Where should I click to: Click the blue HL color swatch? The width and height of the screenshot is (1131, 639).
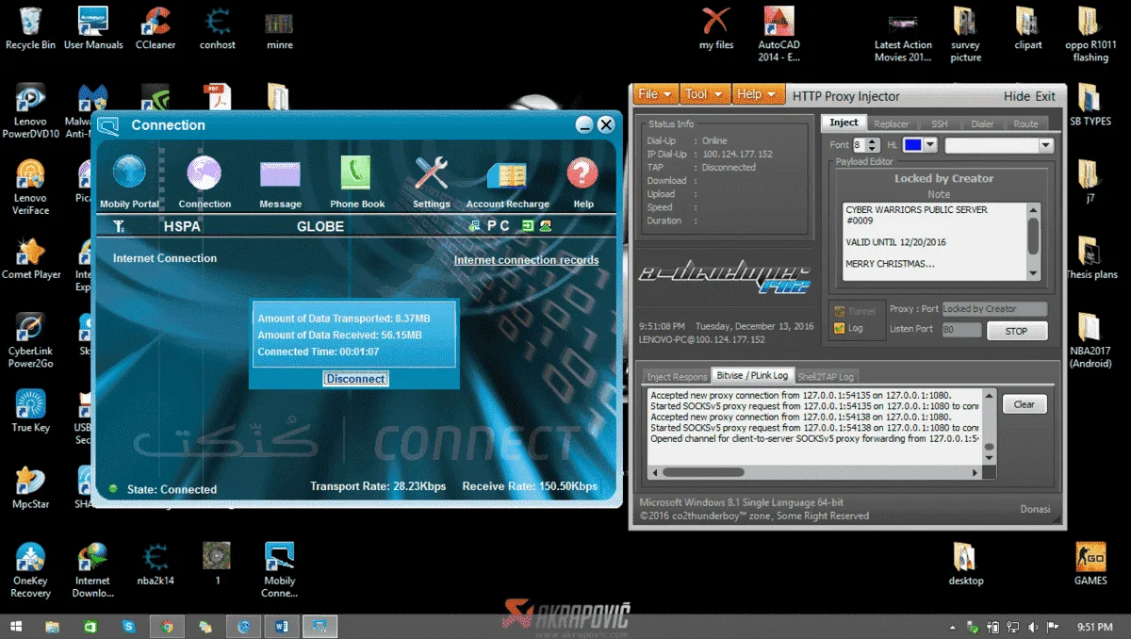coord(913,145)
